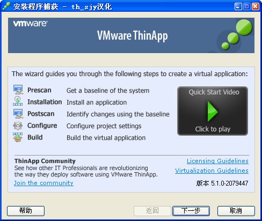Click 'Configure project settings' description
The height and width of the screenshot is (221, 262).
[x=104, y=126]
